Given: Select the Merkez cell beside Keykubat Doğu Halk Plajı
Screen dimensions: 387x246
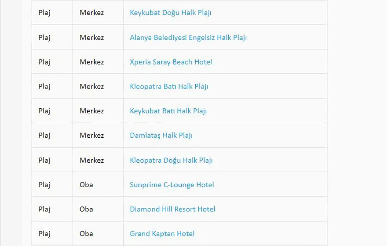Looking at the screenshot, I should 91,13.
